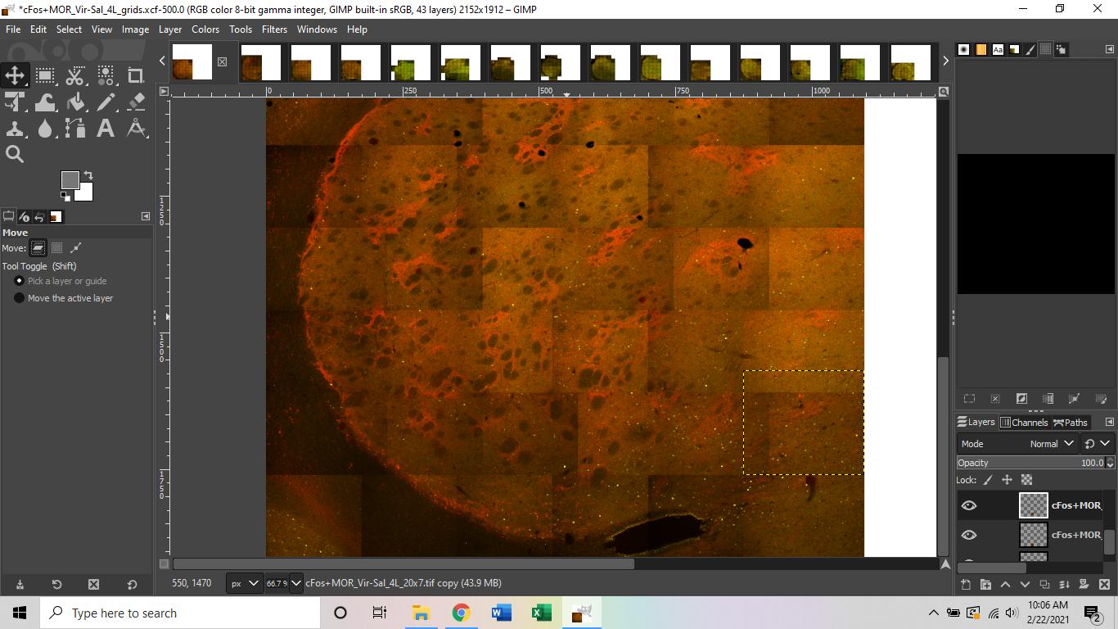1118x629 pixels.
Task: Select the Clone tool
Action: (15, 128)
